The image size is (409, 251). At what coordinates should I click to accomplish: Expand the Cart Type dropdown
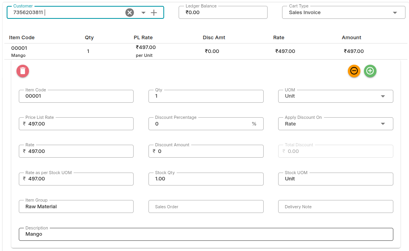(x=395, y=13)
